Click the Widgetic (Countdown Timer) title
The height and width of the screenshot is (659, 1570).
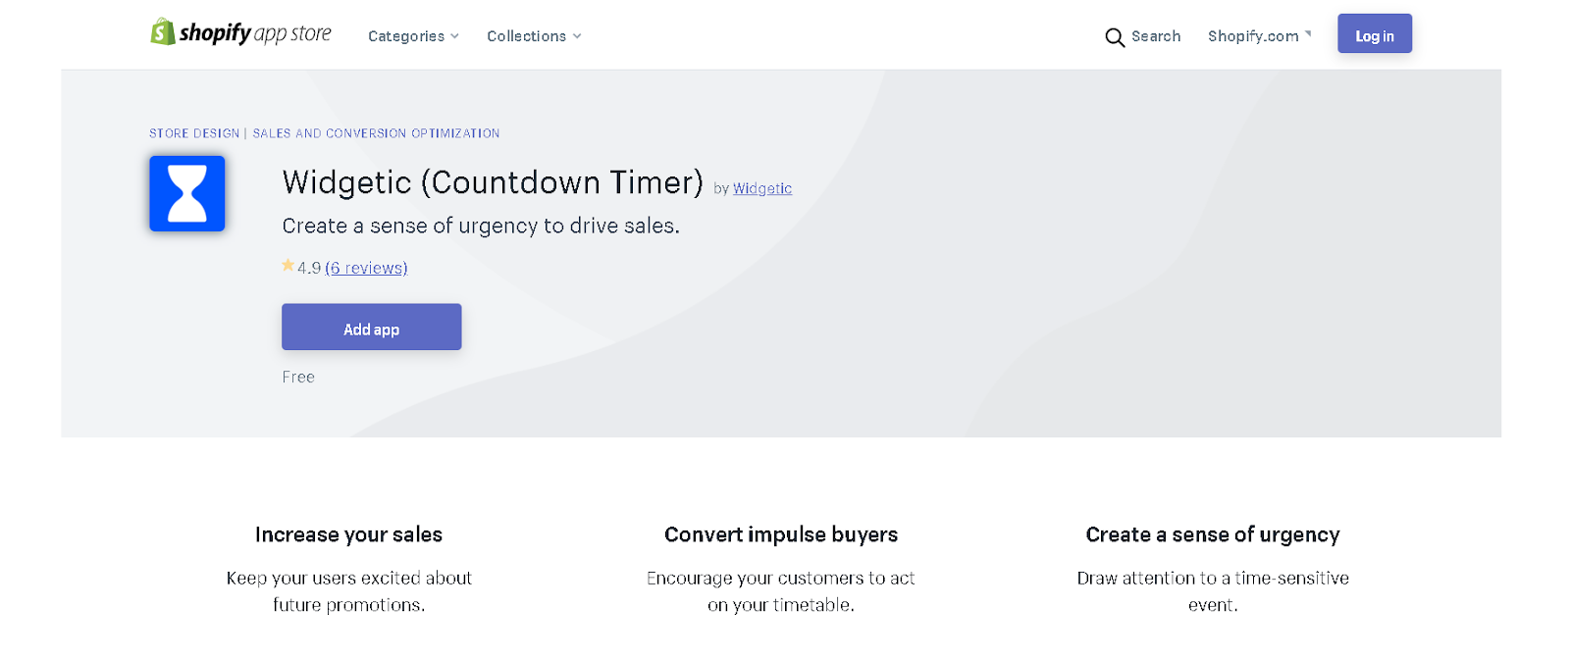(x=493, y=182)
